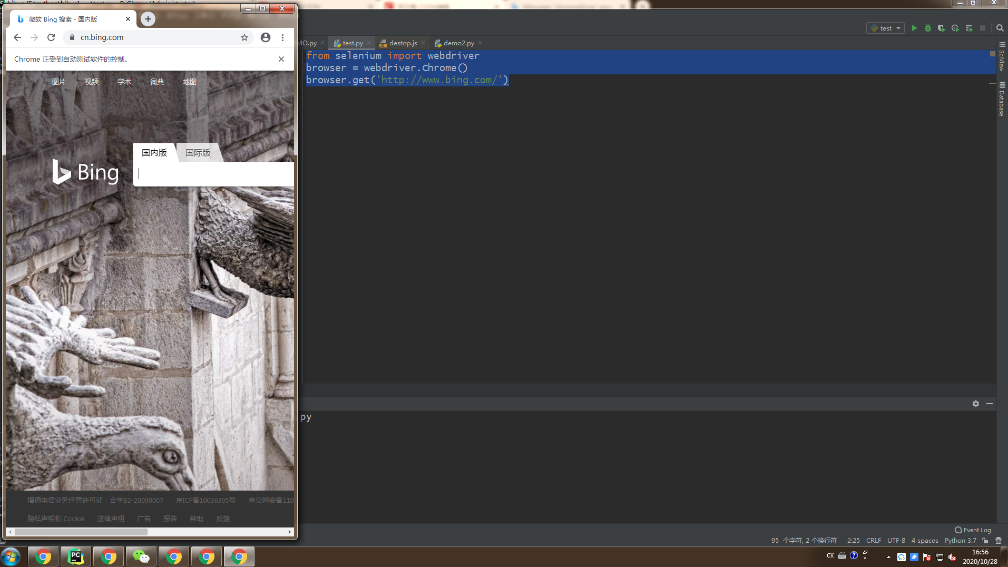Go back in the Chrome browser

click(17, 37)
